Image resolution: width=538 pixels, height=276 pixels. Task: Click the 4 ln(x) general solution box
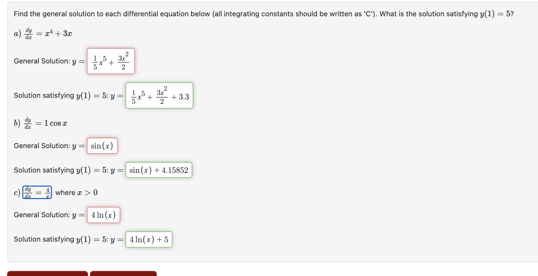click(104, 215)
